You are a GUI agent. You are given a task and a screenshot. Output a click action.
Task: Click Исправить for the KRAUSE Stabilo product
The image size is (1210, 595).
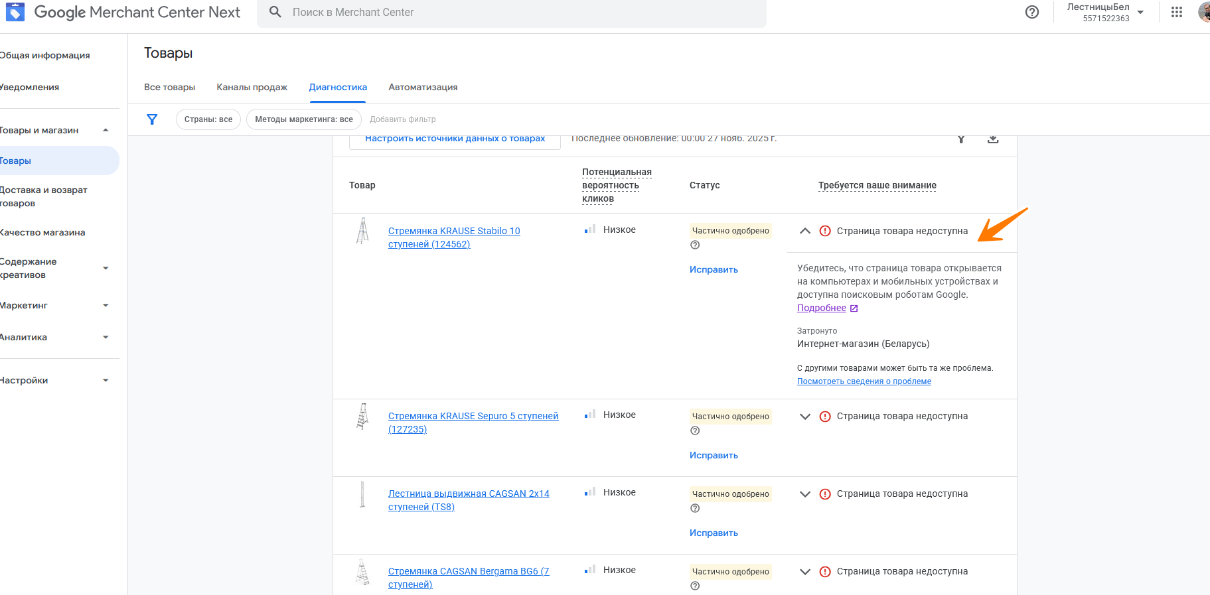pyautogui.click(x=714, y=270)
